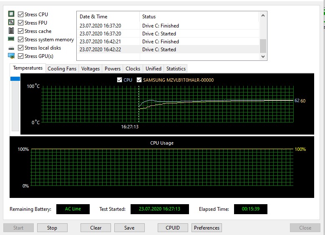Select the 16:37:20 Drive C: Started log row
Screen dimensions: 325x235
click(x=168, y=34)
